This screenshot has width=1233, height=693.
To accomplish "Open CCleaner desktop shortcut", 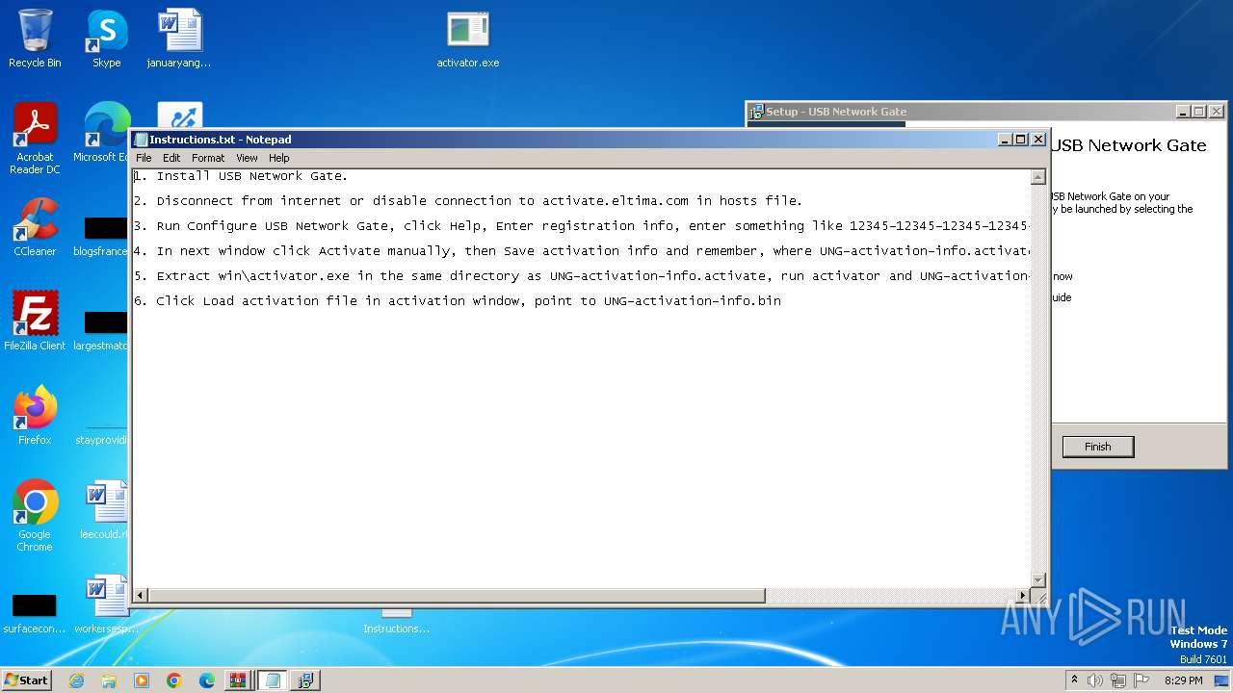I will pos(35,226).
